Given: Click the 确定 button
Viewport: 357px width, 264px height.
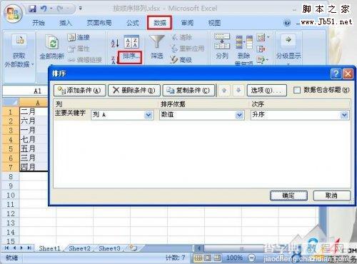Looking at the screenshot, I should [x=288, y=196].
